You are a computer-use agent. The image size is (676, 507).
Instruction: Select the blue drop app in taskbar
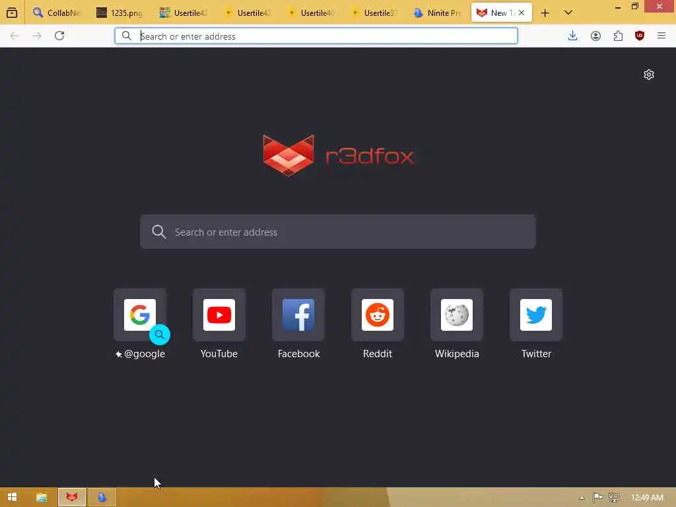click(102, 497)
